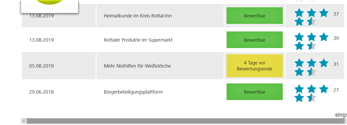This screenshot has width=347, height=125.
Task: Open Rottaler Produkte im Supermarkt entry
Action: tap(138, 40)
